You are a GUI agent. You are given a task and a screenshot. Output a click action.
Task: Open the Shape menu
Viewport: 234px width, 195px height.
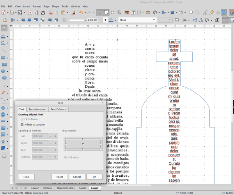pos(55,6)
